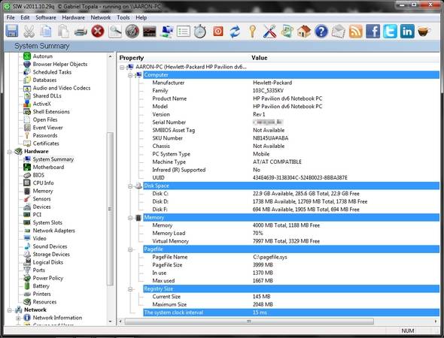This screenshot has height=338, width=444.
Task: Click the Cut scissors toolbar icon
Action: (x=29, y=31)
